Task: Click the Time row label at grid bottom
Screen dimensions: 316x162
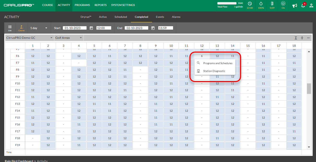Action: click(9, 152)
